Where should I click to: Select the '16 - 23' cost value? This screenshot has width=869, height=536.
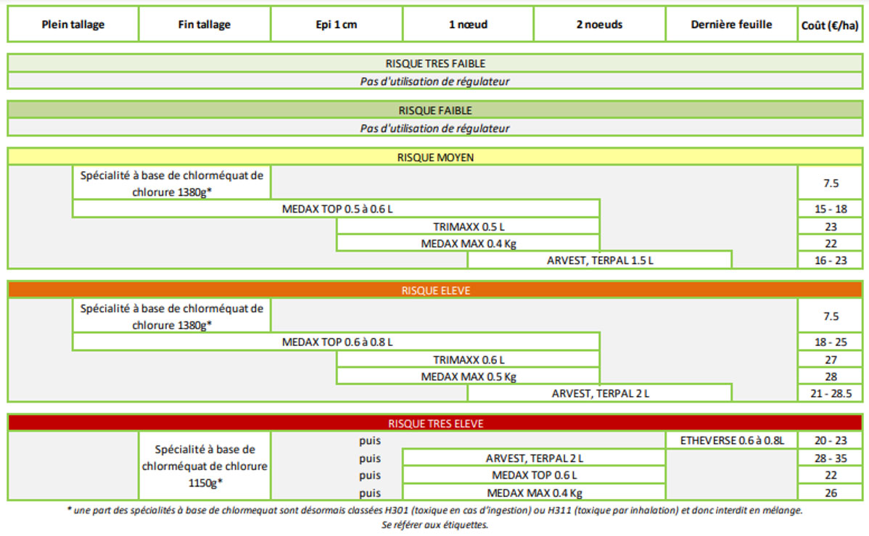(x=831, y=260)
